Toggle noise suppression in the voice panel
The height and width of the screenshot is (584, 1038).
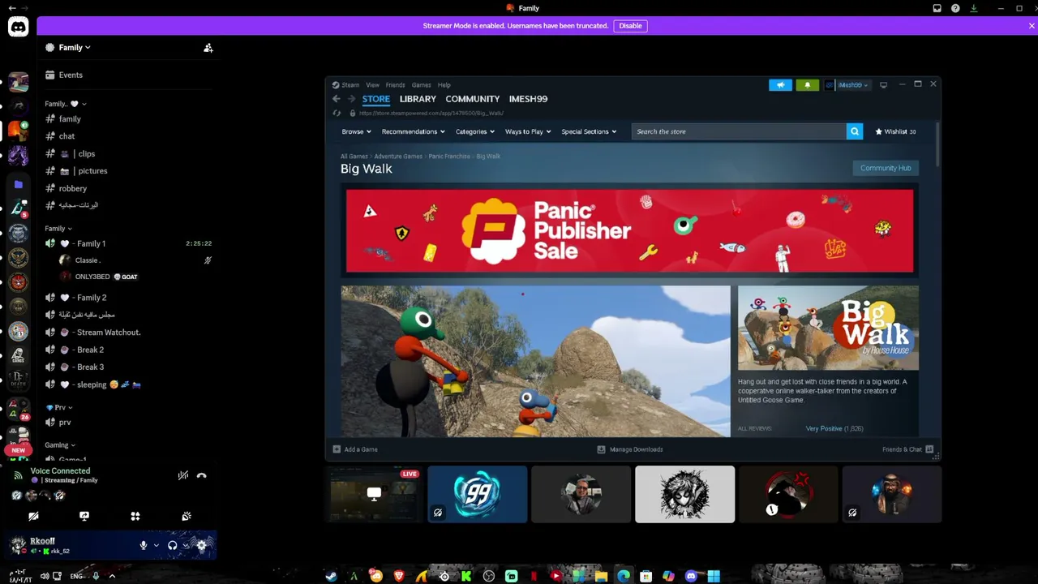(x=183, y=475)
